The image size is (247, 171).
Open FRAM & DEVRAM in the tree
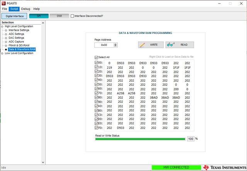click(19, 45)
